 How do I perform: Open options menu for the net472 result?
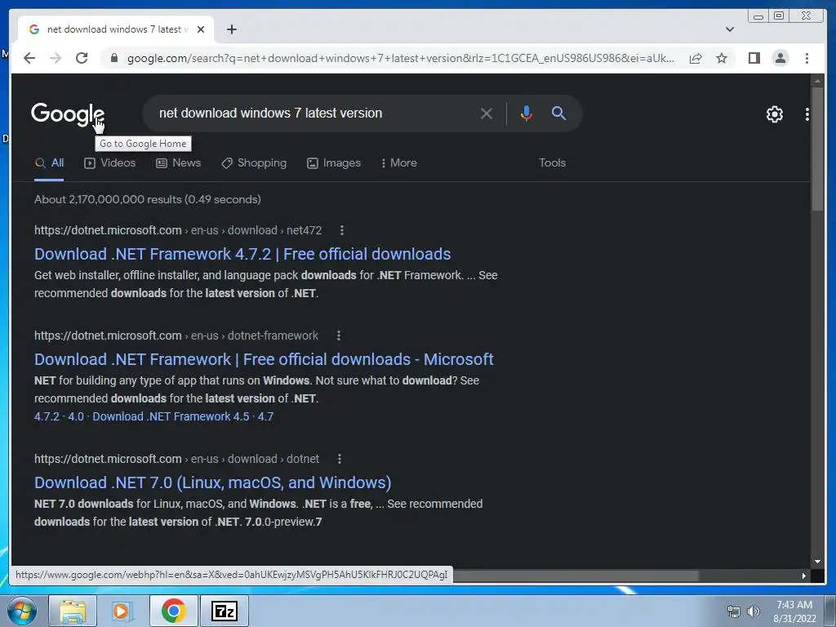[342, 230]
